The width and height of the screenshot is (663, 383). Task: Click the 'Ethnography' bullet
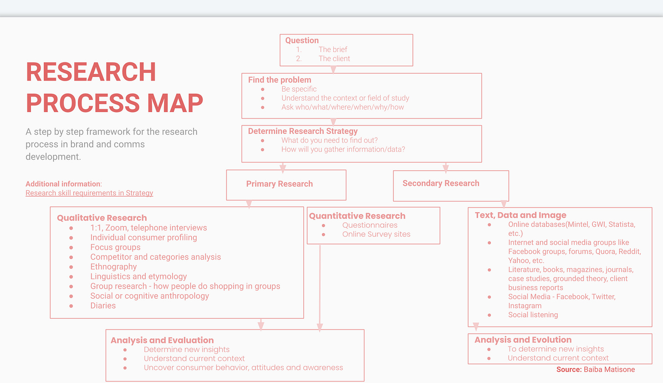pos(113,267)
